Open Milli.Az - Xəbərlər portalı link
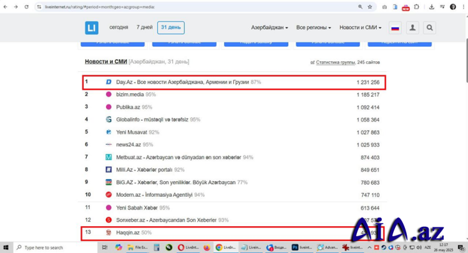This screenshot has height=253, width=468. [144, 170]
